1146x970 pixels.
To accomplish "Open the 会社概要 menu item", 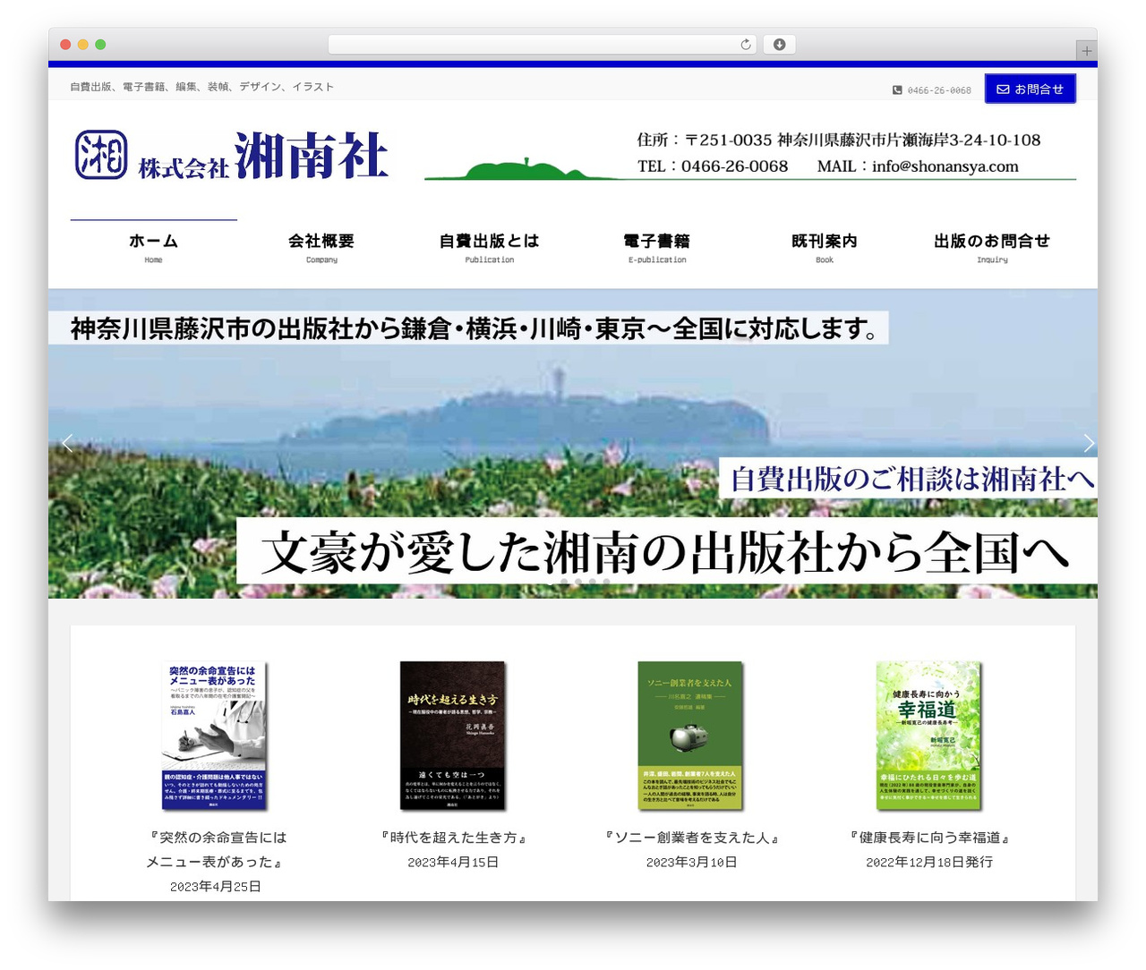I will 321,247.
